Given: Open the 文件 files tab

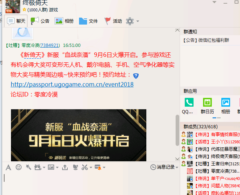Looking at the screenshot, I should (88, 21).
